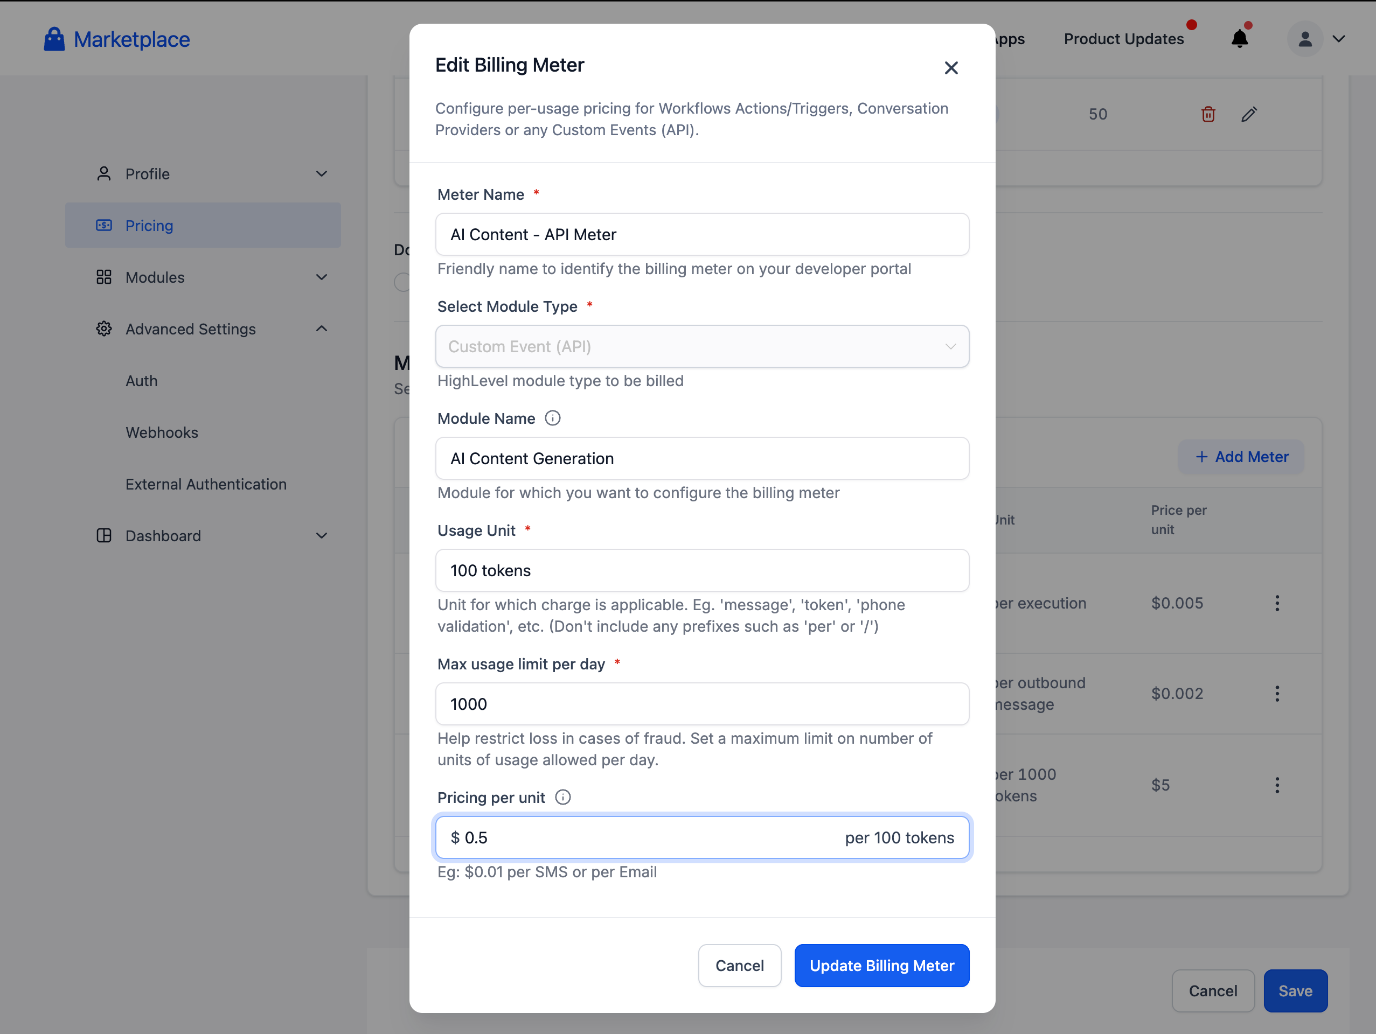Go to External Authentication settings
The image size is (1376, 1034).
click(206, 484)
